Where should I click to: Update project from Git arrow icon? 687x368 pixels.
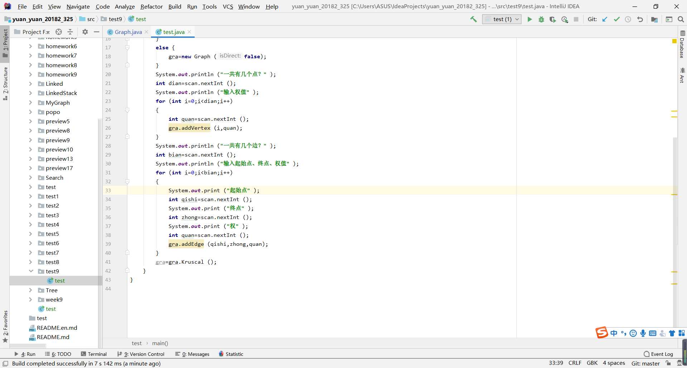tap(605, 19)
